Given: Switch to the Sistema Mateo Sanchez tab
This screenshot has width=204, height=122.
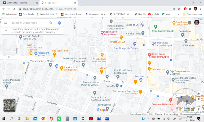Looking at the screenshot, I should (20, 3).
